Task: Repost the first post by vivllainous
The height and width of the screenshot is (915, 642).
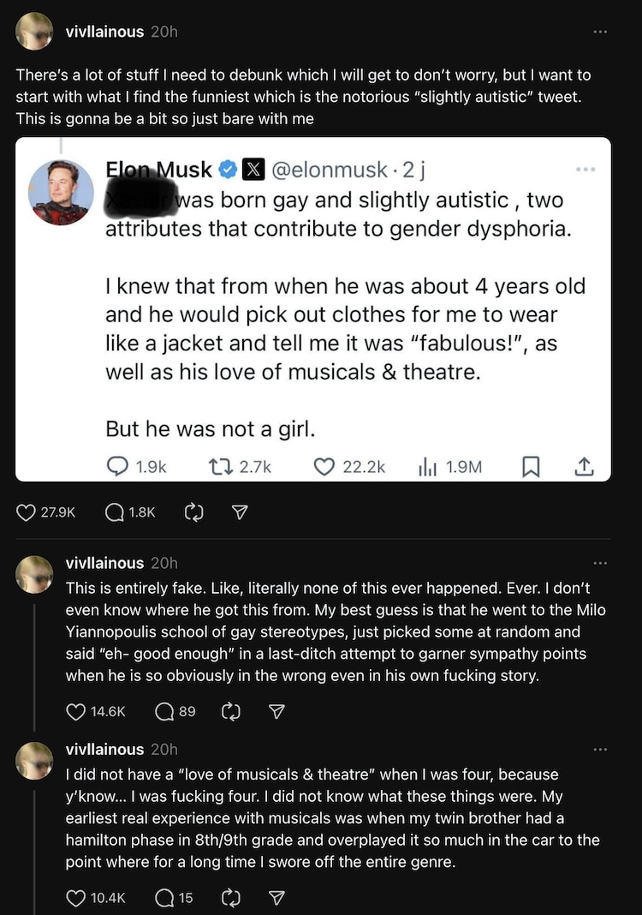Action: point(194,512)
